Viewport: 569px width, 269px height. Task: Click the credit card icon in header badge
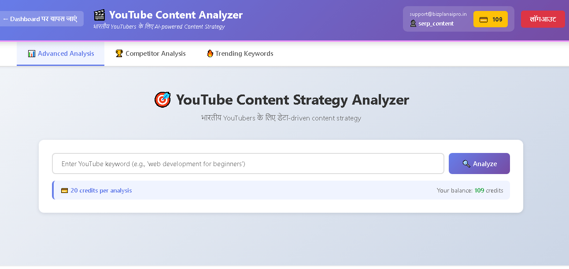[484, 19]
